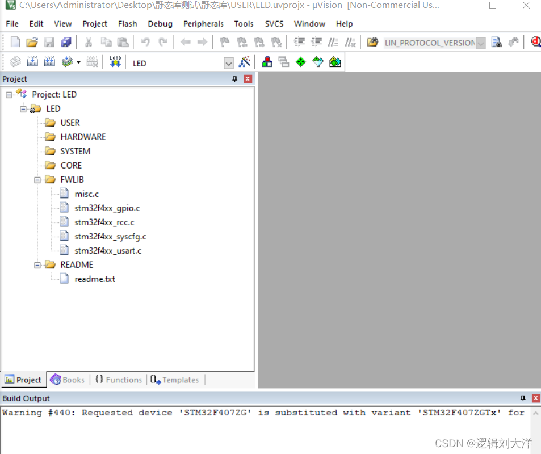The width and height of the screenshot is (541, 454).
Task: Switch to the Functions tab
Action: click(x=118, y=380)
